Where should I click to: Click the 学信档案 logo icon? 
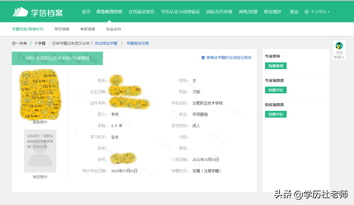pyautogui.click(x=20, y=12)
